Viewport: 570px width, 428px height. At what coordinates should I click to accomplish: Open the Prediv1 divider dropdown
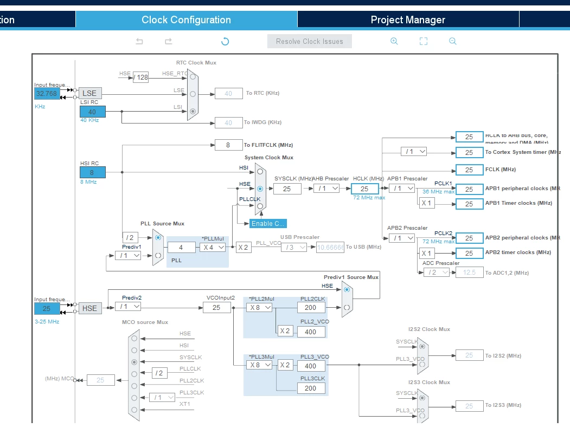[x=128, y=256]
